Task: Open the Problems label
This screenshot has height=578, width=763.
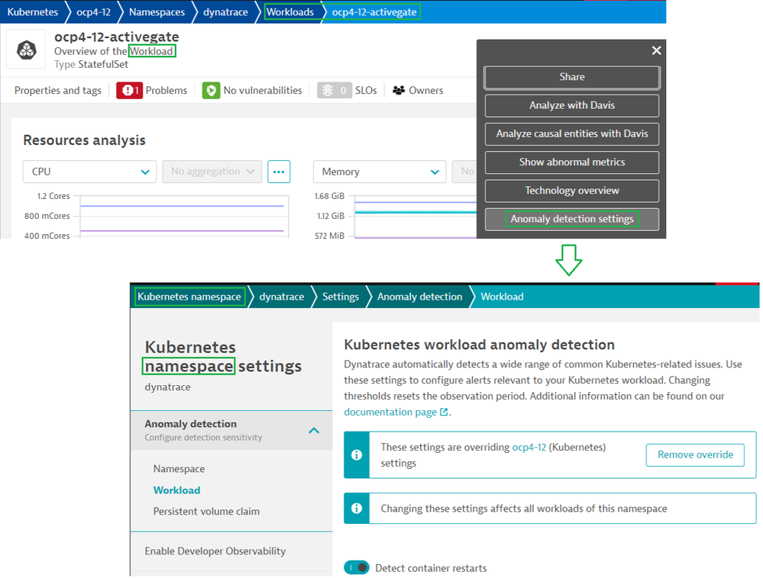Action: click(166, 90)
